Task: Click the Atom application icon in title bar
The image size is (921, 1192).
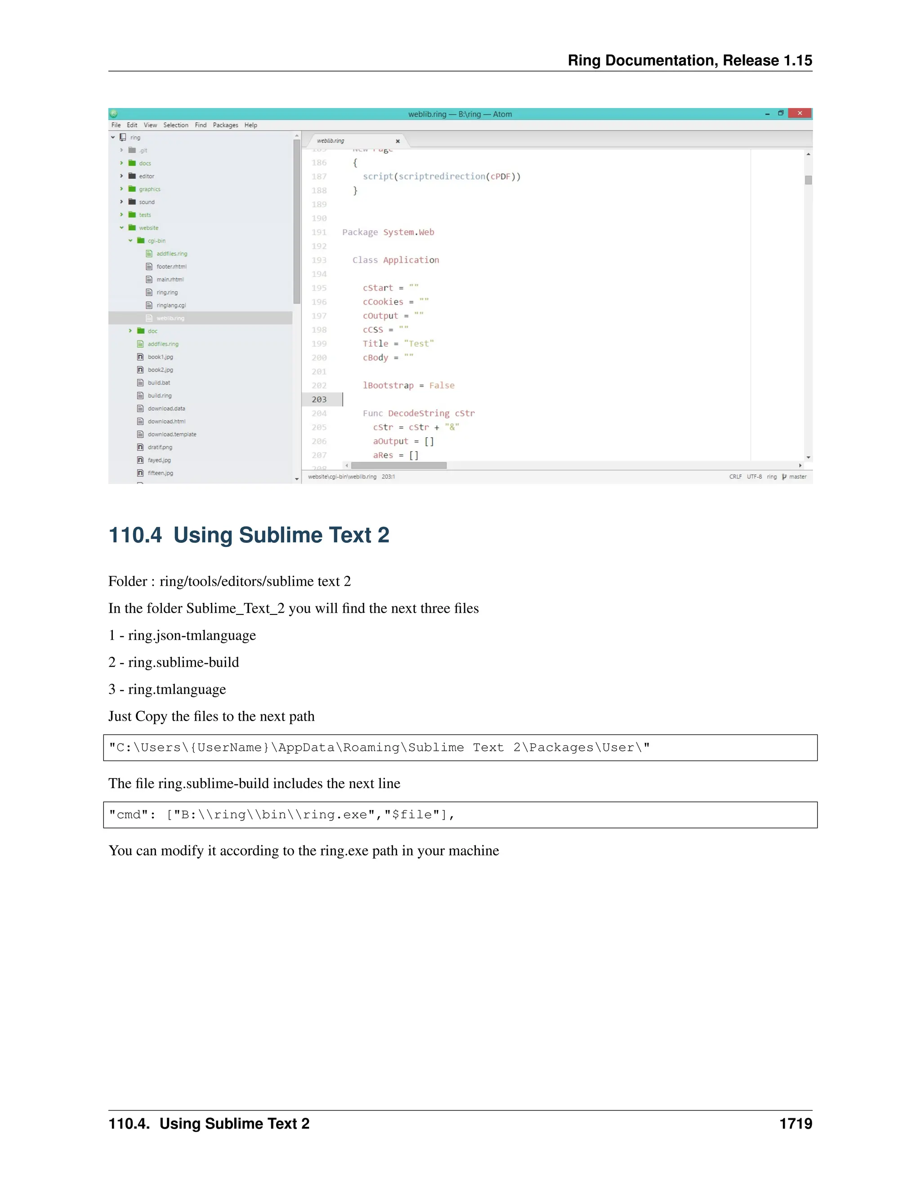Action: pyautogui.click(x=113, y=114)
